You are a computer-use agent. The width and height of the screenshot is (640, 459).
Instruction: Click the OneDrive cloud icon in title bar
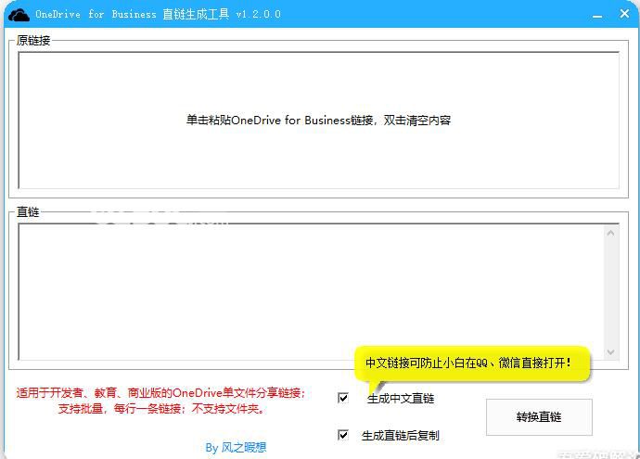click(x=19, y=15)
